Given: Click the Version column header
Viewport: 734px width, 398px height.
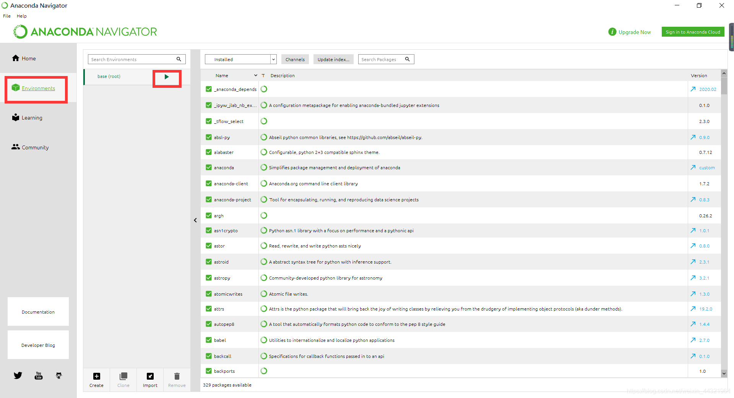Looking at the screenshot, I should (x=699, y=76).
